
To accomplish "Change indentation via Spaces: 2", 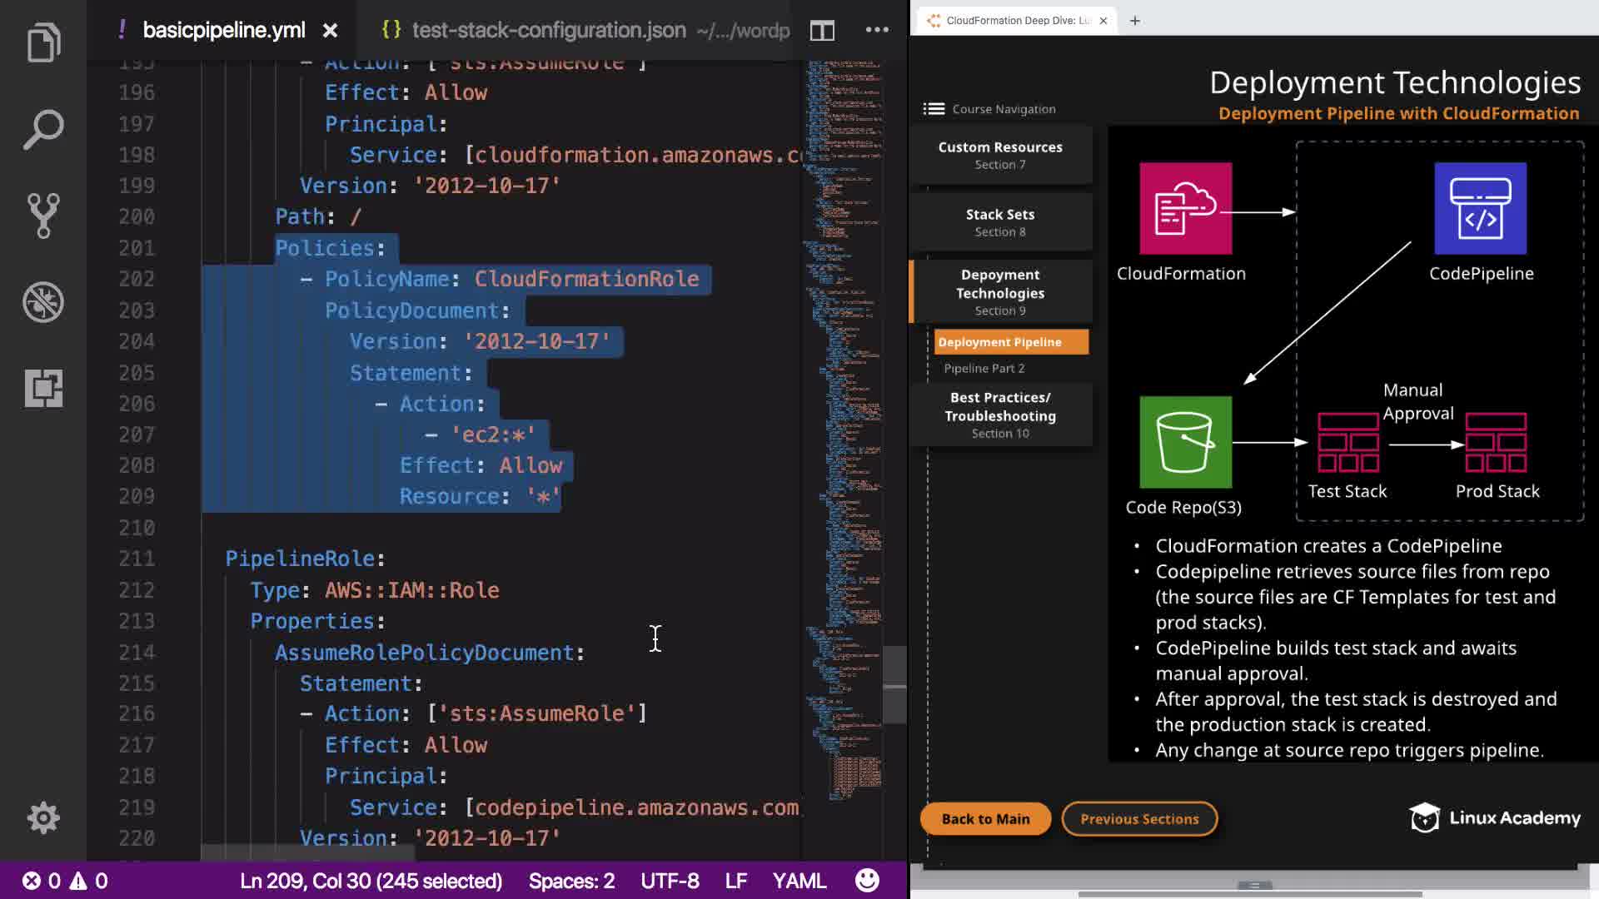I will [x=571, y=881].
